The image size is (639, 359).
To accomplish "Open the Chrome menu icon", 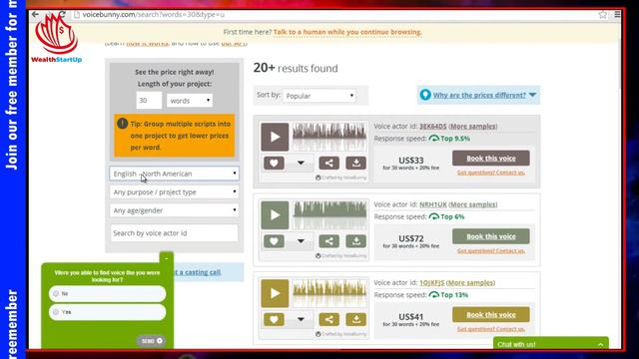I will pyautogui.click(x=617, y=14).
